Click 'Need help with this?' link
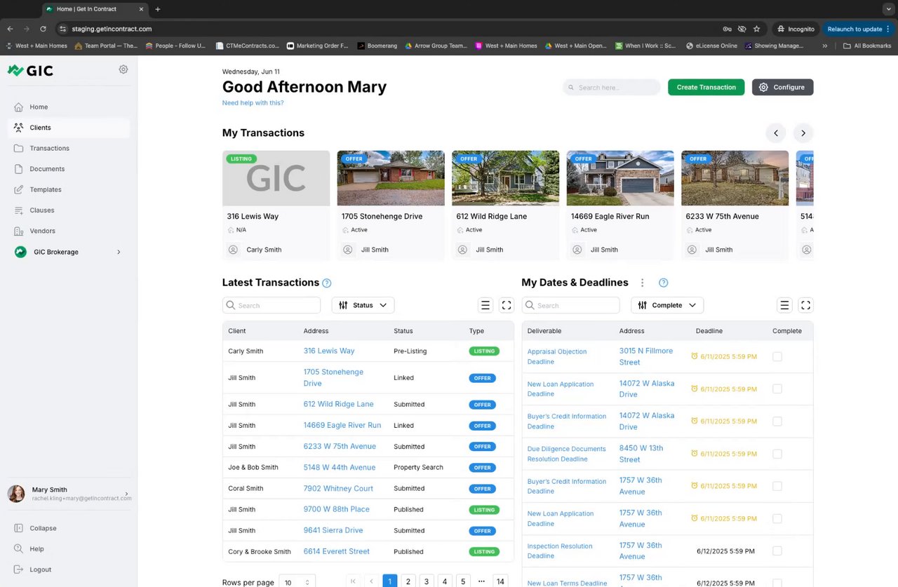 coord(253,103)
